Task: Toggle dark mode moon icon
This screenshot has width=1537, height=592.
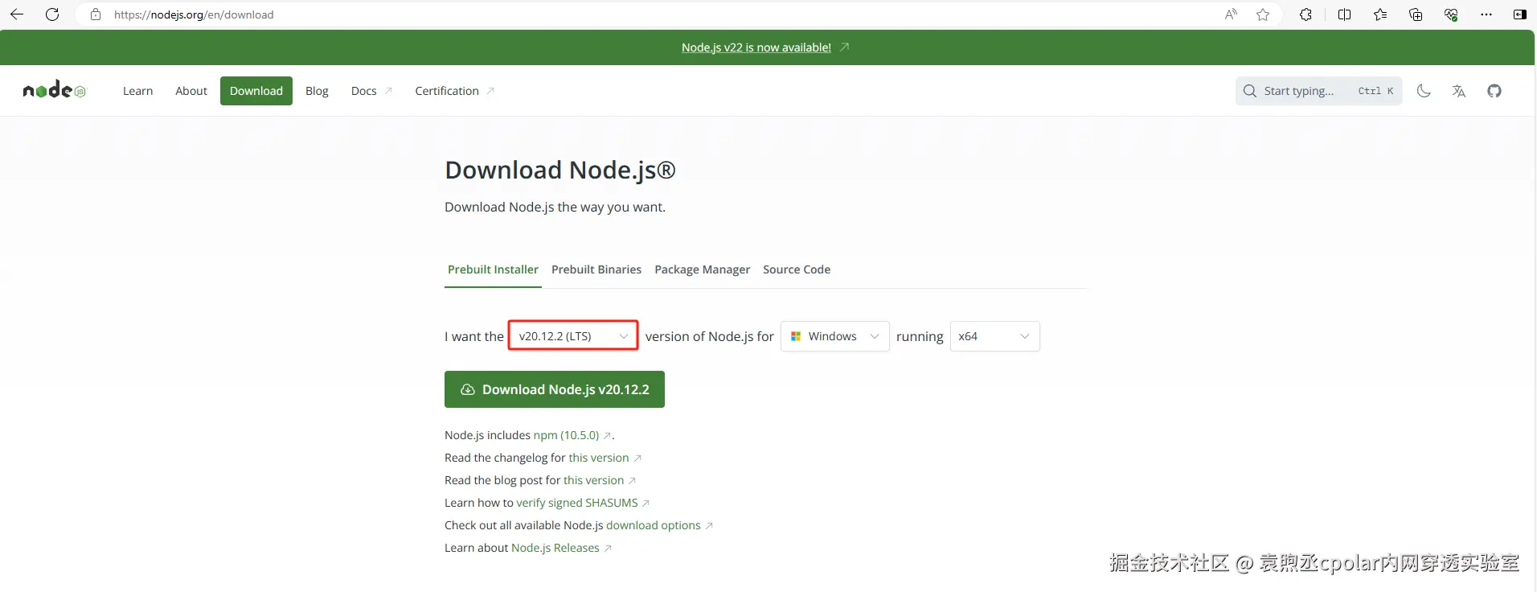Action: point(1424,91)
